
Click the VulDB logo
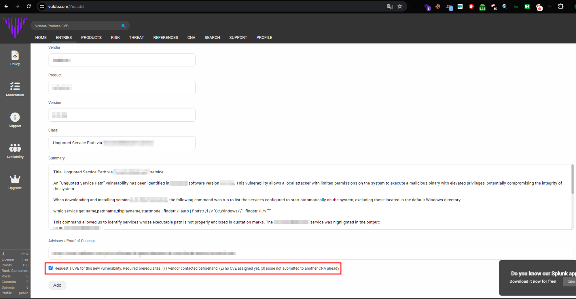tap(15, 27)
